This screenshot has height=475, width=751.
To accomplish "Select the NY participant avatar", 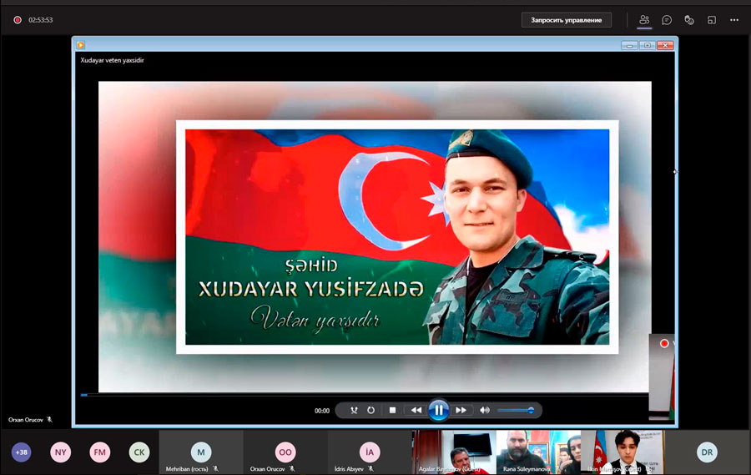I will [60, 452].
